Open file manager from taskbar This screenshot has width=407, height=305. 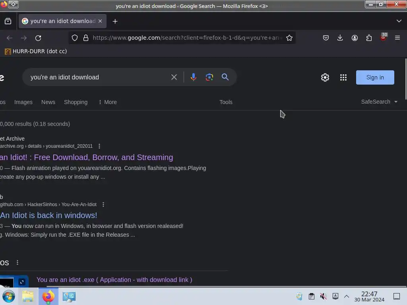[x=28, y=296]
